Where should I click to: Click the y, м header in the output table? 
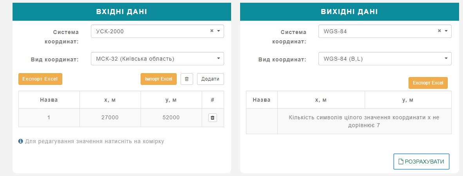tap(408, 100)
